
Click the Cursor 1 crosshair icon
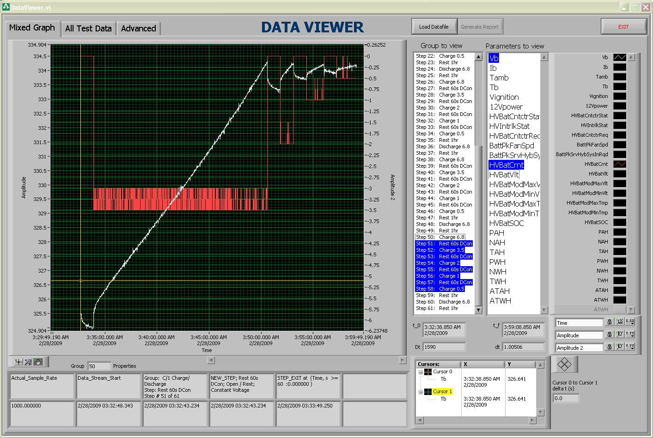[x=428, y=391]
